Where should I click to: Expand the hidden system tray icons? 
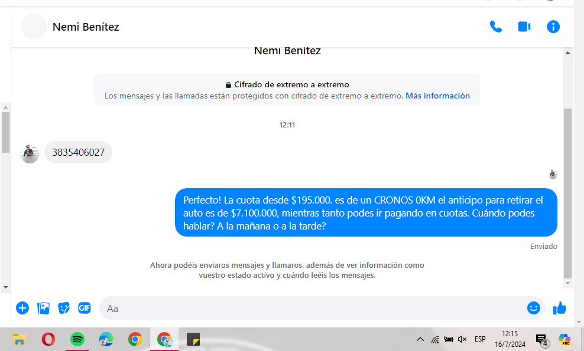(x=420, y=339)
